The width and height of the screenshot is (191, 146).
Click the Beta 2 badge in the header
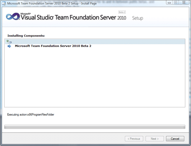pyautogui.click(x=122, y=12)
